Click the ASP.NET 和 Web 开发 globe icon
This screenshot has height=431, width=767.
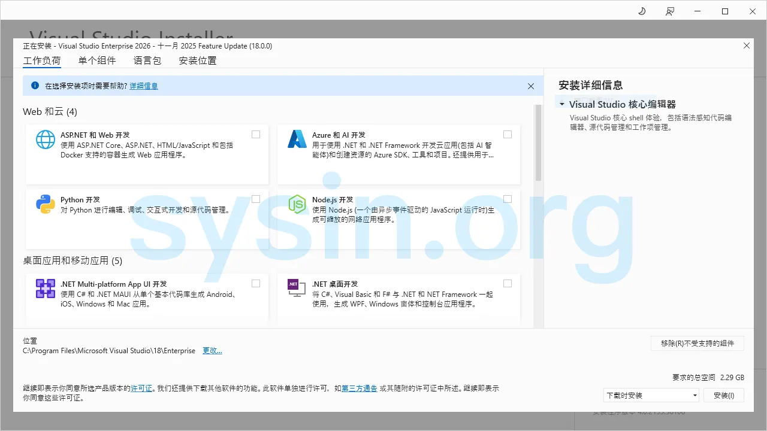[x=45, y=139]
